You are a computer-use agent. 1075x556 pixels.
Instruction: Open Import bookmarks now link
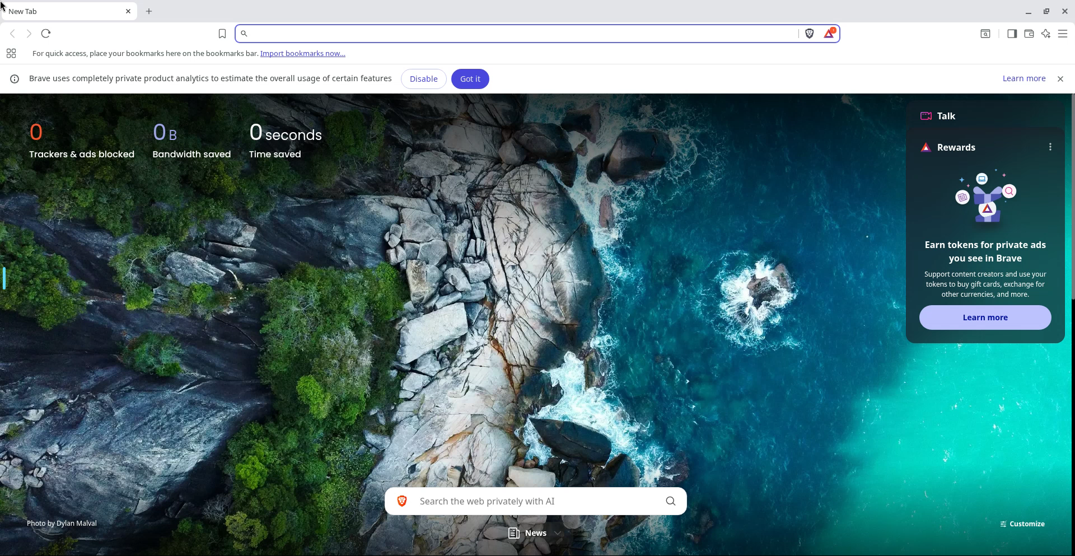pyautogui.click(x=302, y=54)
